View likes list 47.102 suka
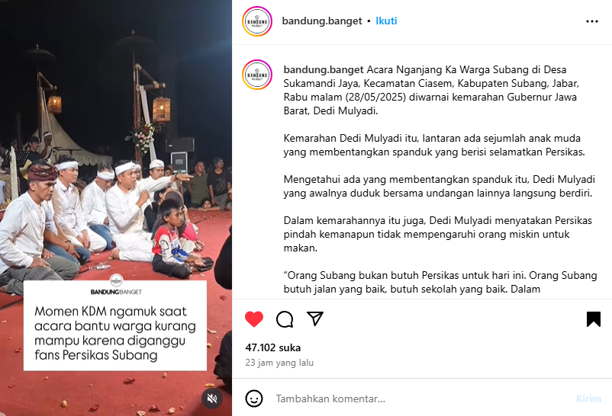 coord(273,347)
